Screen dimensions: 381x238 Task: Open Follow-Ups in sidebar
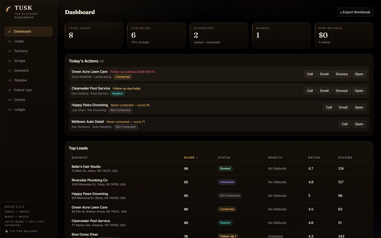coord(29,90)
